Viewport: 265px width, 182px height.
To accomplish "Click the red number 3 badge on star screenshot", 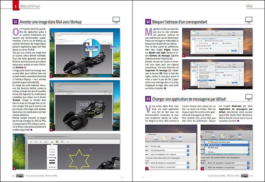I will click(x=14, y=168).
